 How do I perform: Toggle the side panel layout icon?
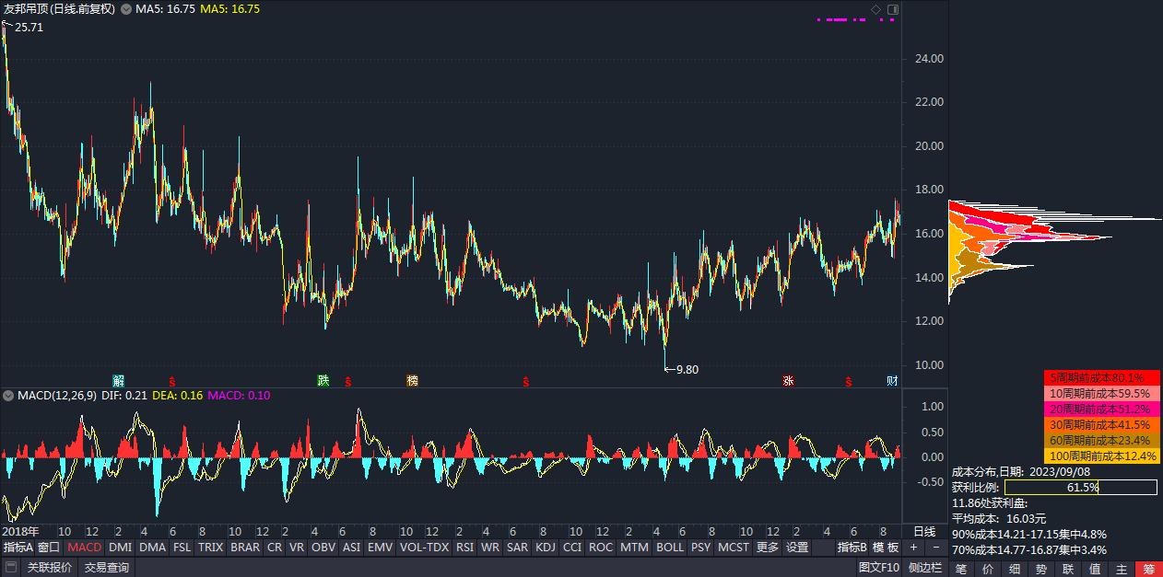(892, 9)
